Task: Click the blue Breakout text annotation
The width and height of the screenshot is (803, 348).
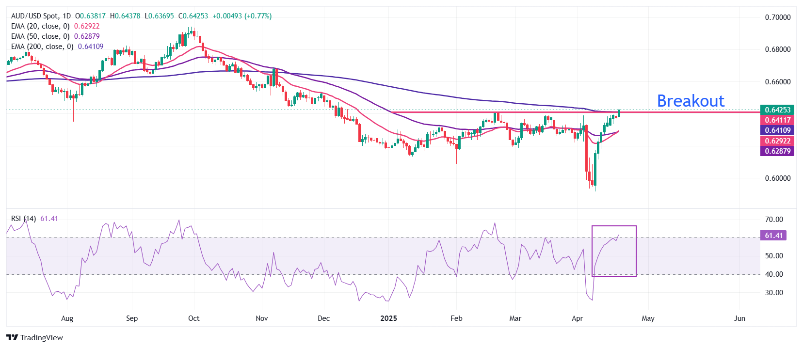Action: click(690, 101)
